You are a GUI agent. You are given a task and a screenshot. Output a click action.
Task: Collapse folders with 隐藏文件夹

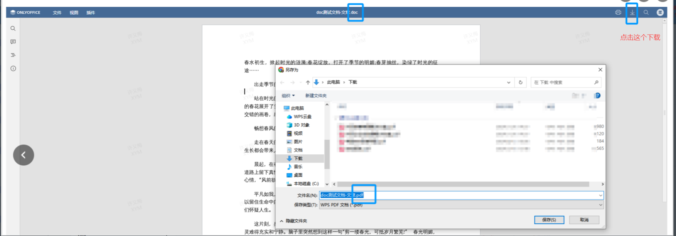pos(293,221)
